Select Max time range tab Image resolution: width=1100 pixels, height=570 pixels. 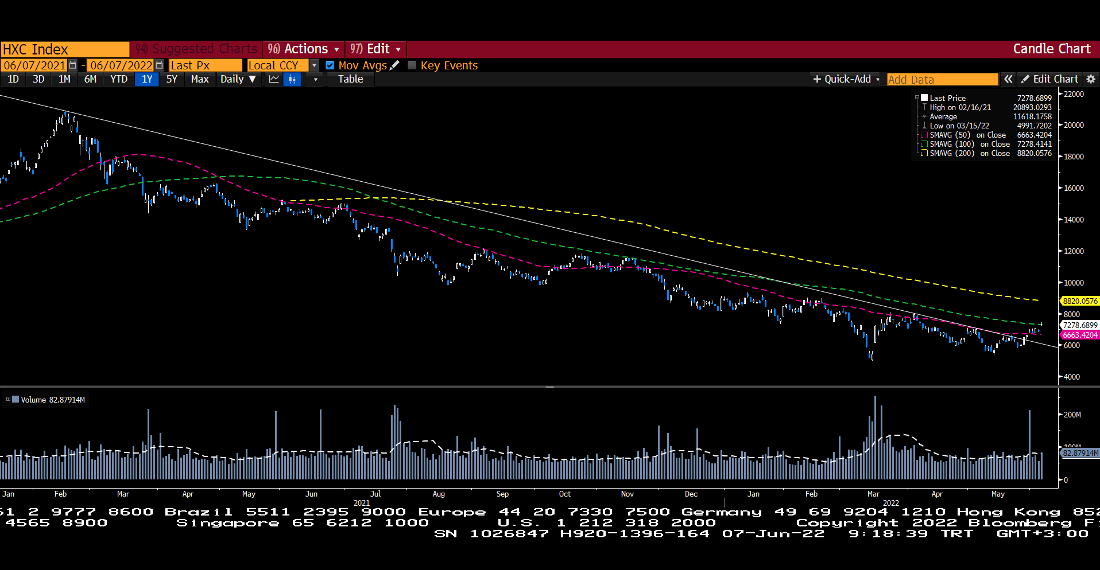(200, 79)
